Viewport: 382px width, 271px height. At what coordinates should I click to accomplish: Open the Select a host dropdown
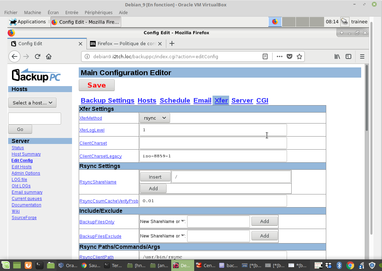(32, 103)
